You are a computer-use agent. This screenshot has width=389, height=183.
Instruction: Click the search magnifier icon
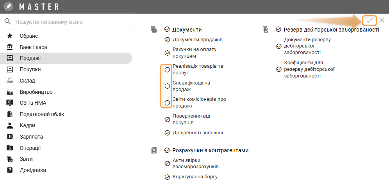coord(7,22)
